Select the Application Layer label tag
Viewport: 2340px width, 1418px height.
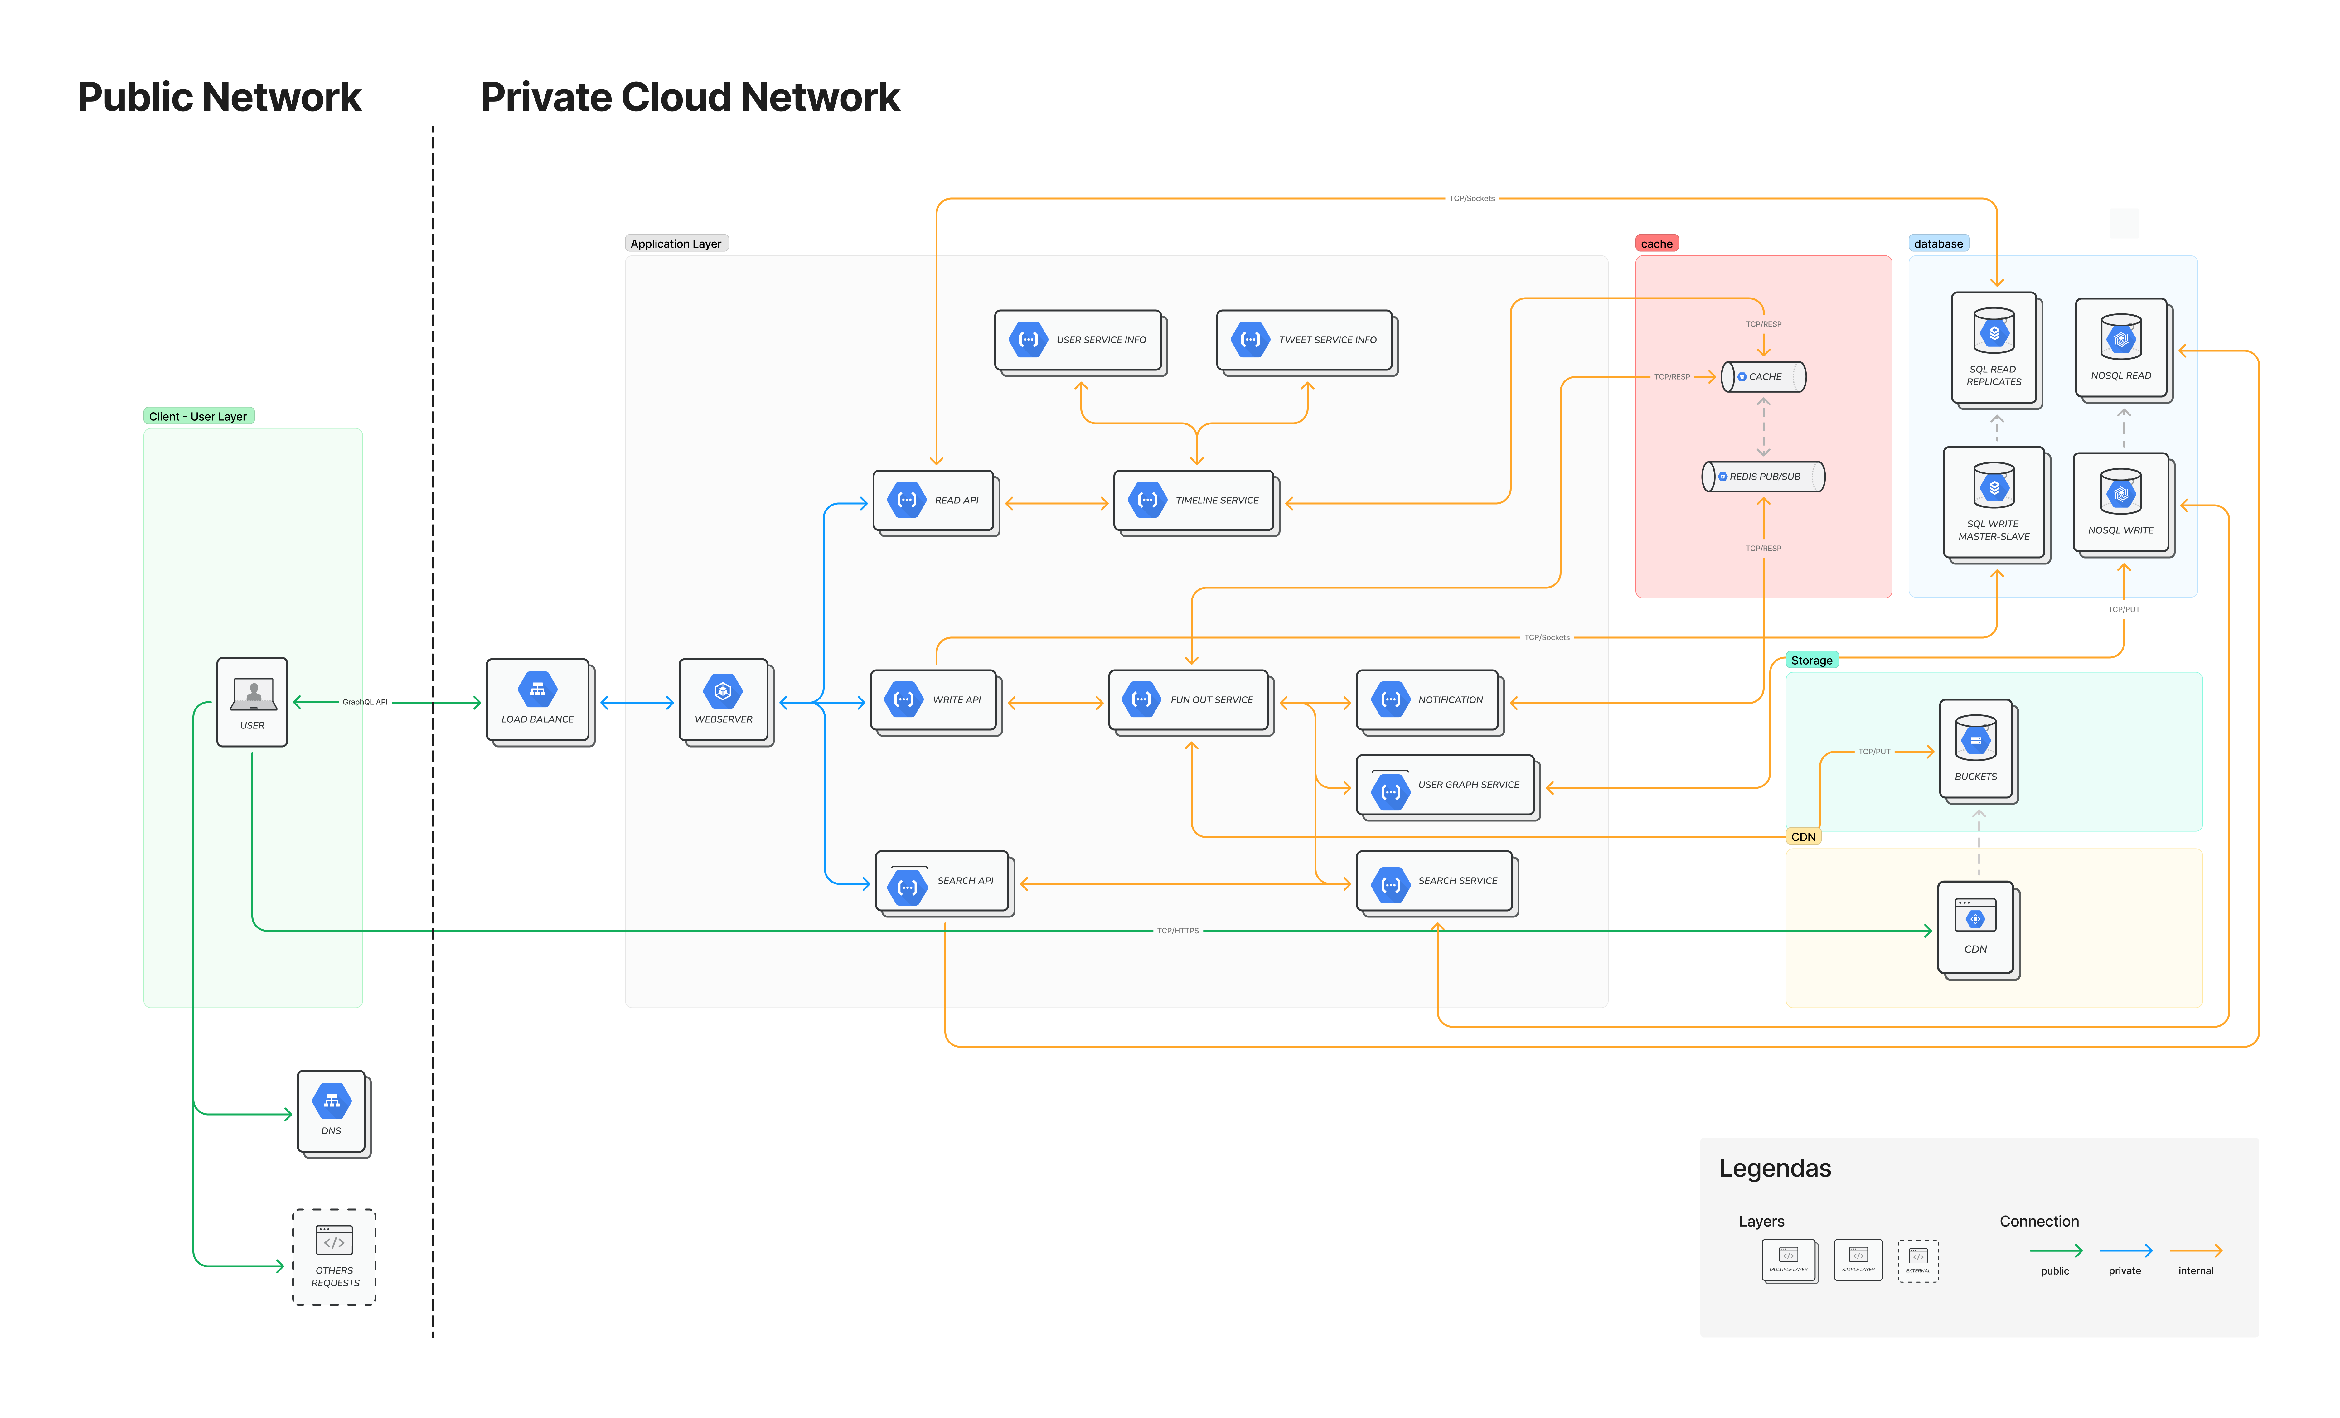pyautogui.click(x=676, y=244)
